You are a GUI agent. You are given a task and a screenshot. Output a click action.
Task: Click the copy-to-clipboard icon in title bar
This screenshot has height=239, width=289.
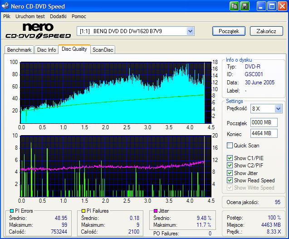pyautogui.click(x=234, y=6)
